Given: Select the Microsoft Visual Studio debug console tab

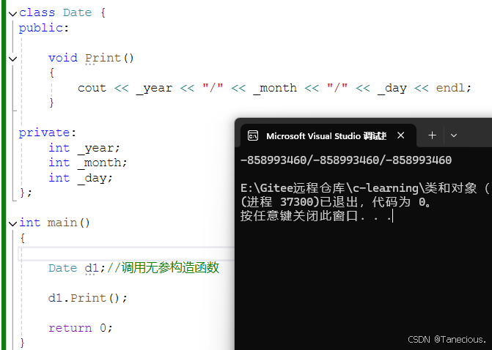Looking at the screenshot, I should point(328,135).
